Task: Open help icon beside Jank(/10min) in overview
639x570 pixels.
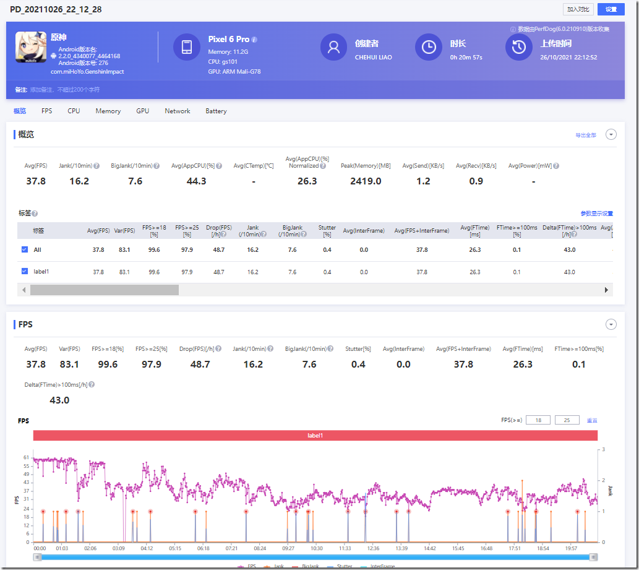Action: point(96,166)
